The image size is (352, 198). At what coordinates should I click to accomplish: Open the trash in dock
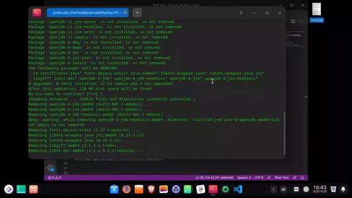tap(333, 189)
